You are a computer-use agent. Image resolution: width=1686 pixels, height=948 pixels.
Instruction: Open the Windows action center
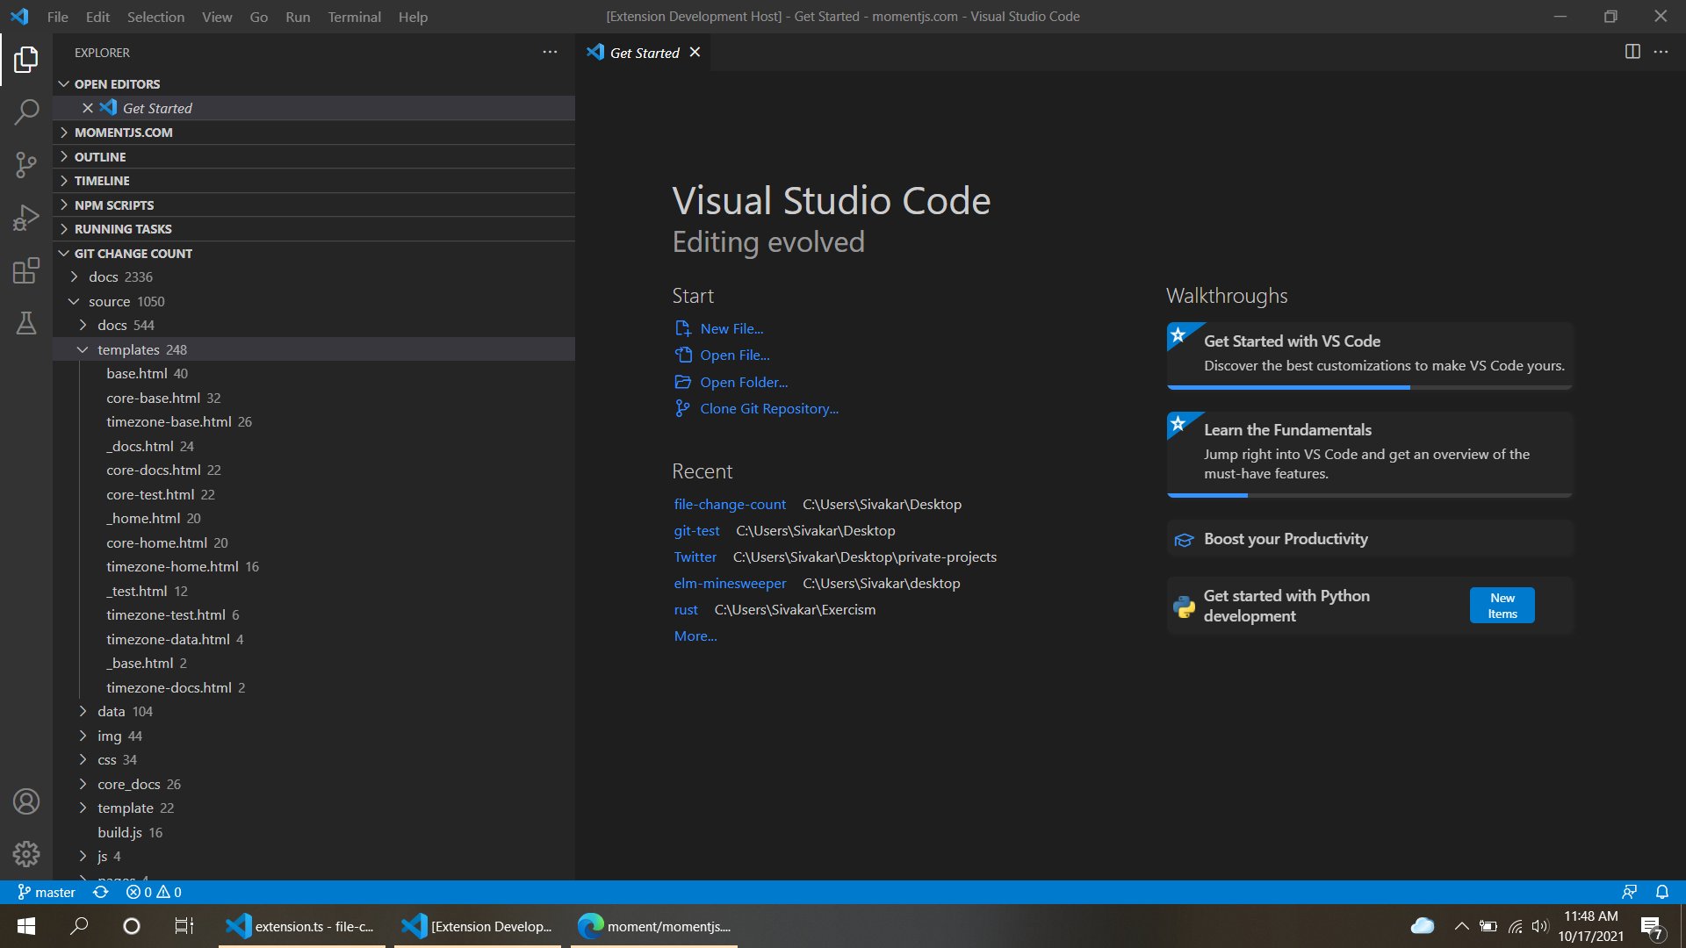pos(1652,927)
